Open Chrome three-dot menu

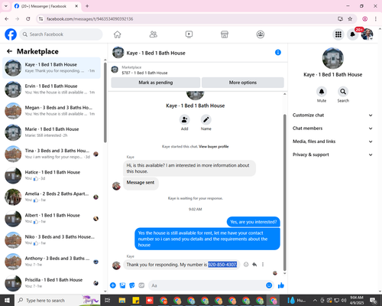click(375, 19)
